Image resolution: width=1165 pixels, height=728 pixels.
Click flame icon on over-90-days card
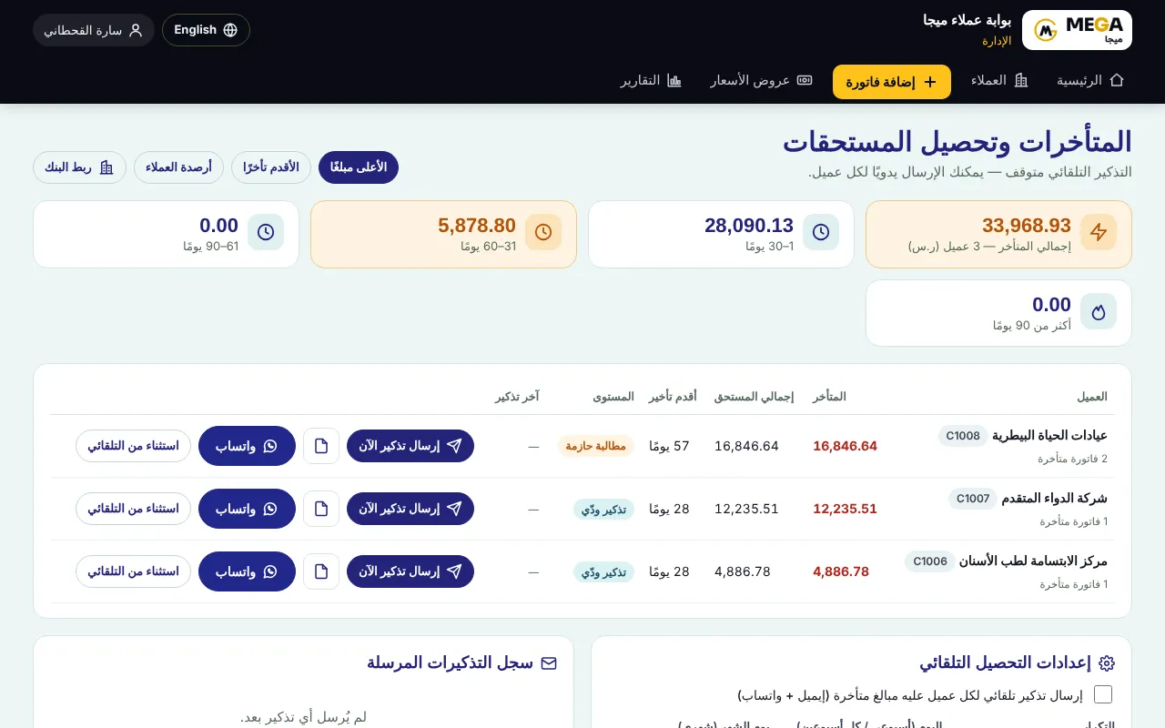tap(1099, 311)
